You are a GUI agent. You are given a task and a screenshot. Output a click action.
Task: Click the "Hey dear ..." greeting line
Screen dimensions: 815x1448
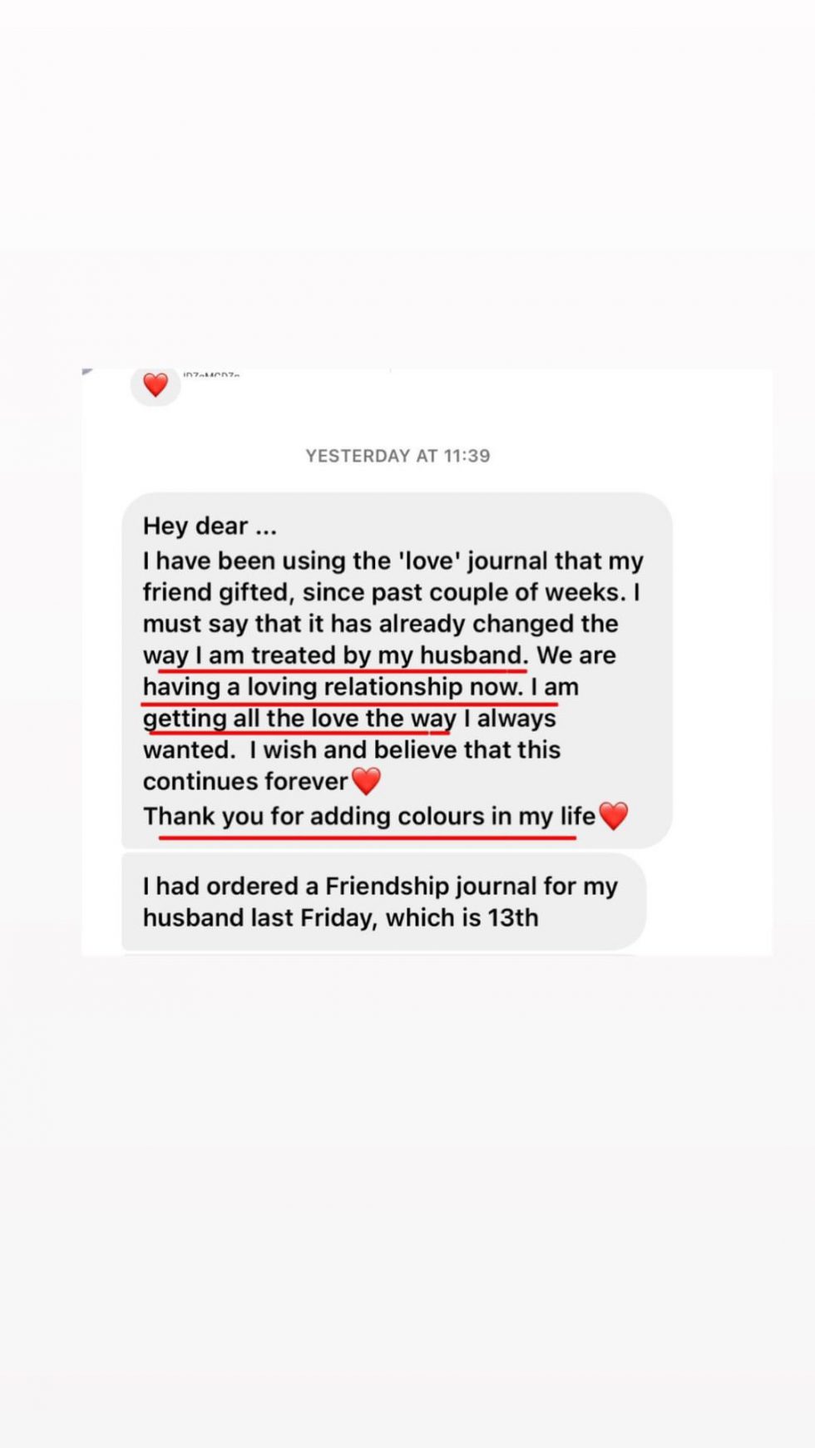pyautogui.click(x=210, y=526)
